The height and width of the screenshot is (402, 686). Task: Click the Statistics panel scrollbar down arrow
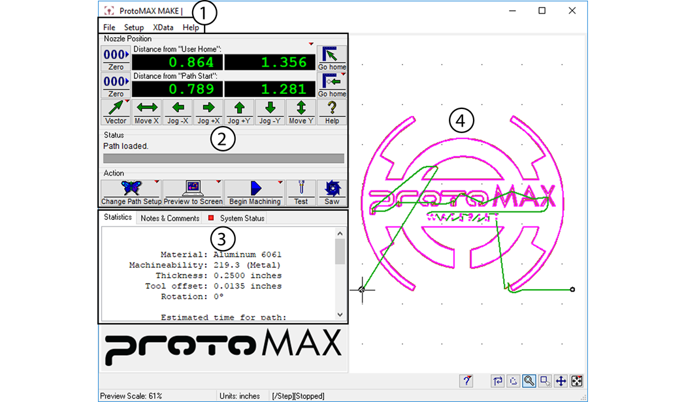(x=340, y=316)
